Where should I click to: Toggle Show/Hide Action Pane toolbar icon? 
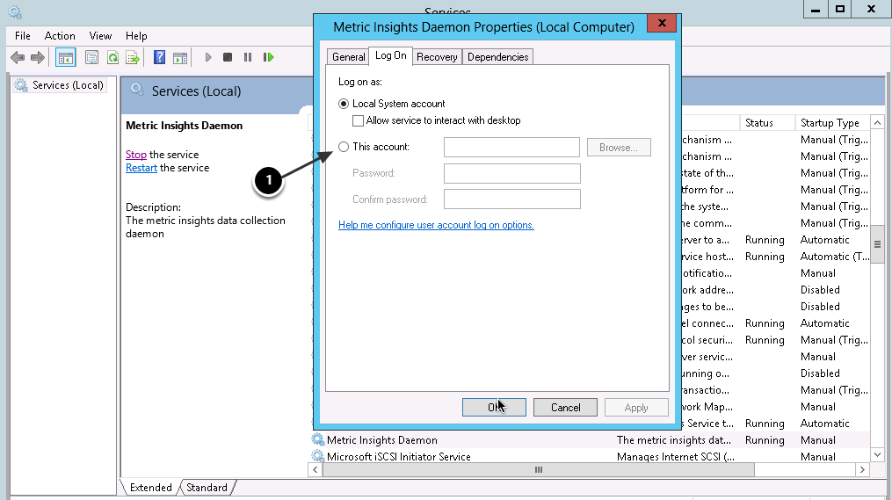pyautogui.click(x=180, y=57)
